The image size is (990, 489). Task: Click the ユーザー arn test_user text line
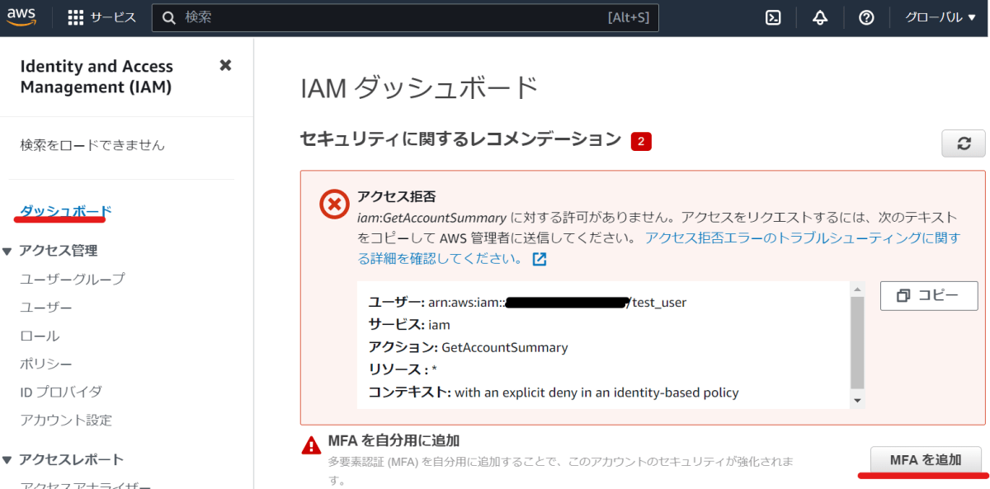point(527,303)
